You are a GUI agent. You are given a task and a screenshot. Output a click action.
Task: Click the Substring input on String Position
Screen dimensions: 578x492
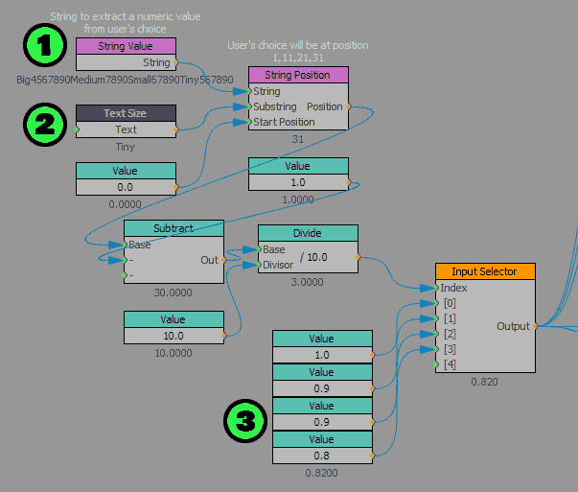(249, 106)
